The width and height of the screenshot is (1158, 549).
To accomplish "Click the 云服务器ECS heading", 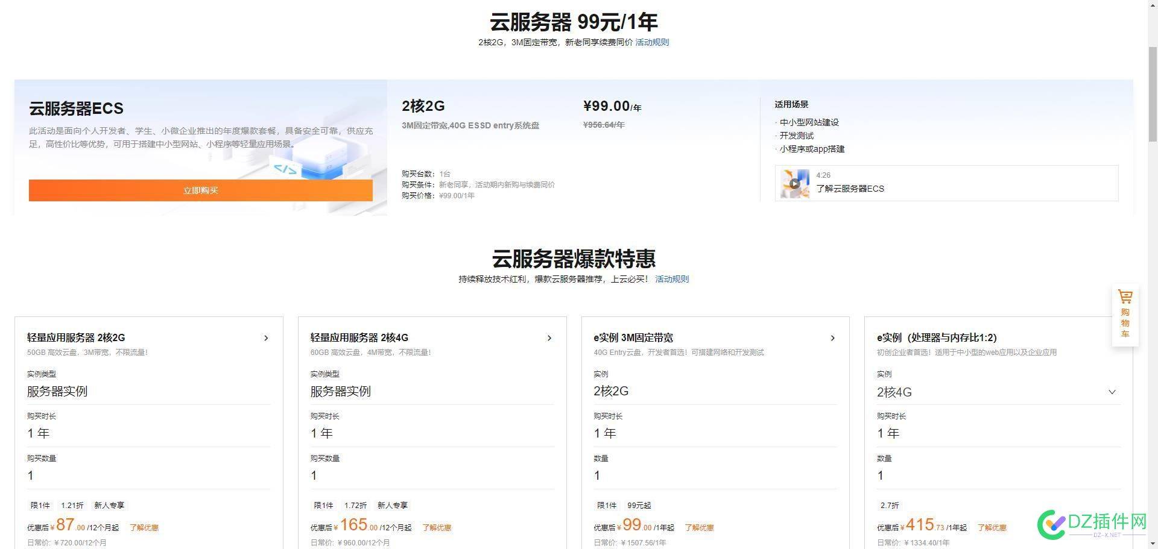I will coord(76,108).
